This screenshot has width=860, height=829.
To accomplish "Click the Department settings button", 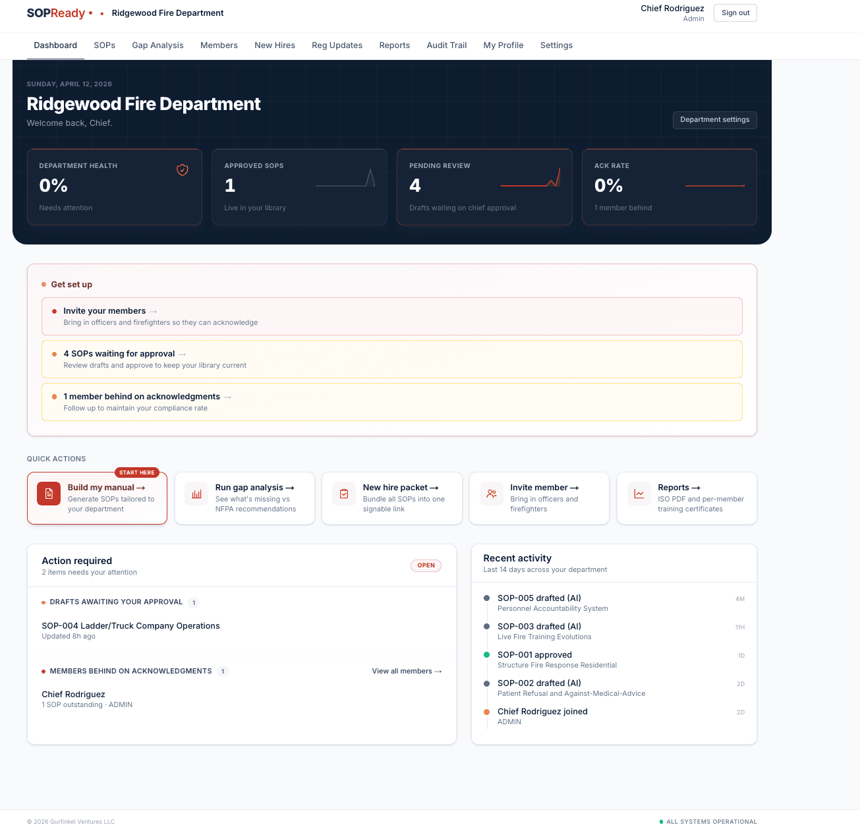I will (714, 120).
